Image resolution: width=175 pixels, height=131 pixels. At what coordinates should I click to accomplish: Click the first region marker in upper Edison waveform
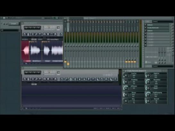point(33,42)
